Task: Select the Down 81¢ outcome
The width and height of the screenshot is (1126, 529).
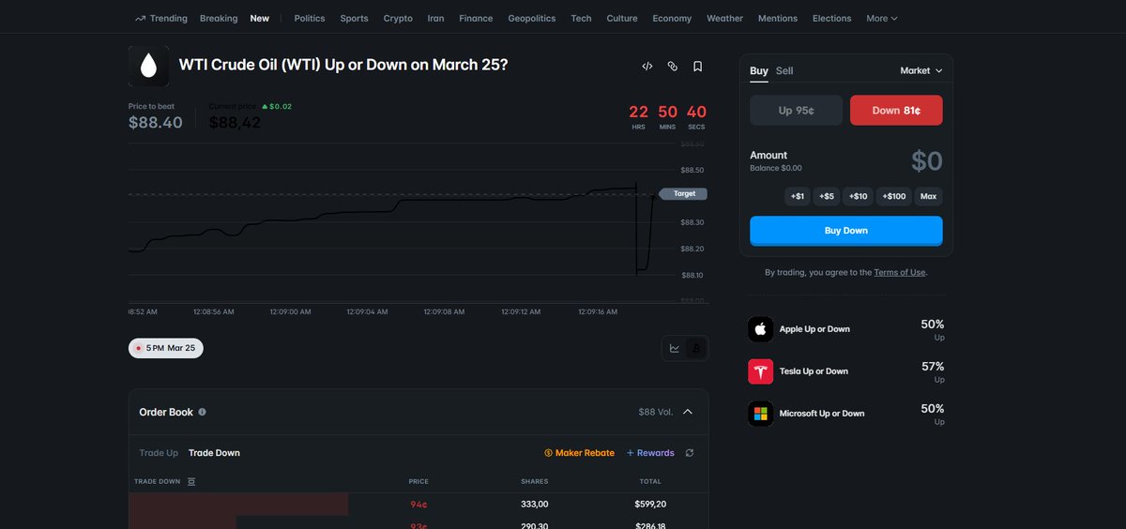Action: (x=896, y=110)
